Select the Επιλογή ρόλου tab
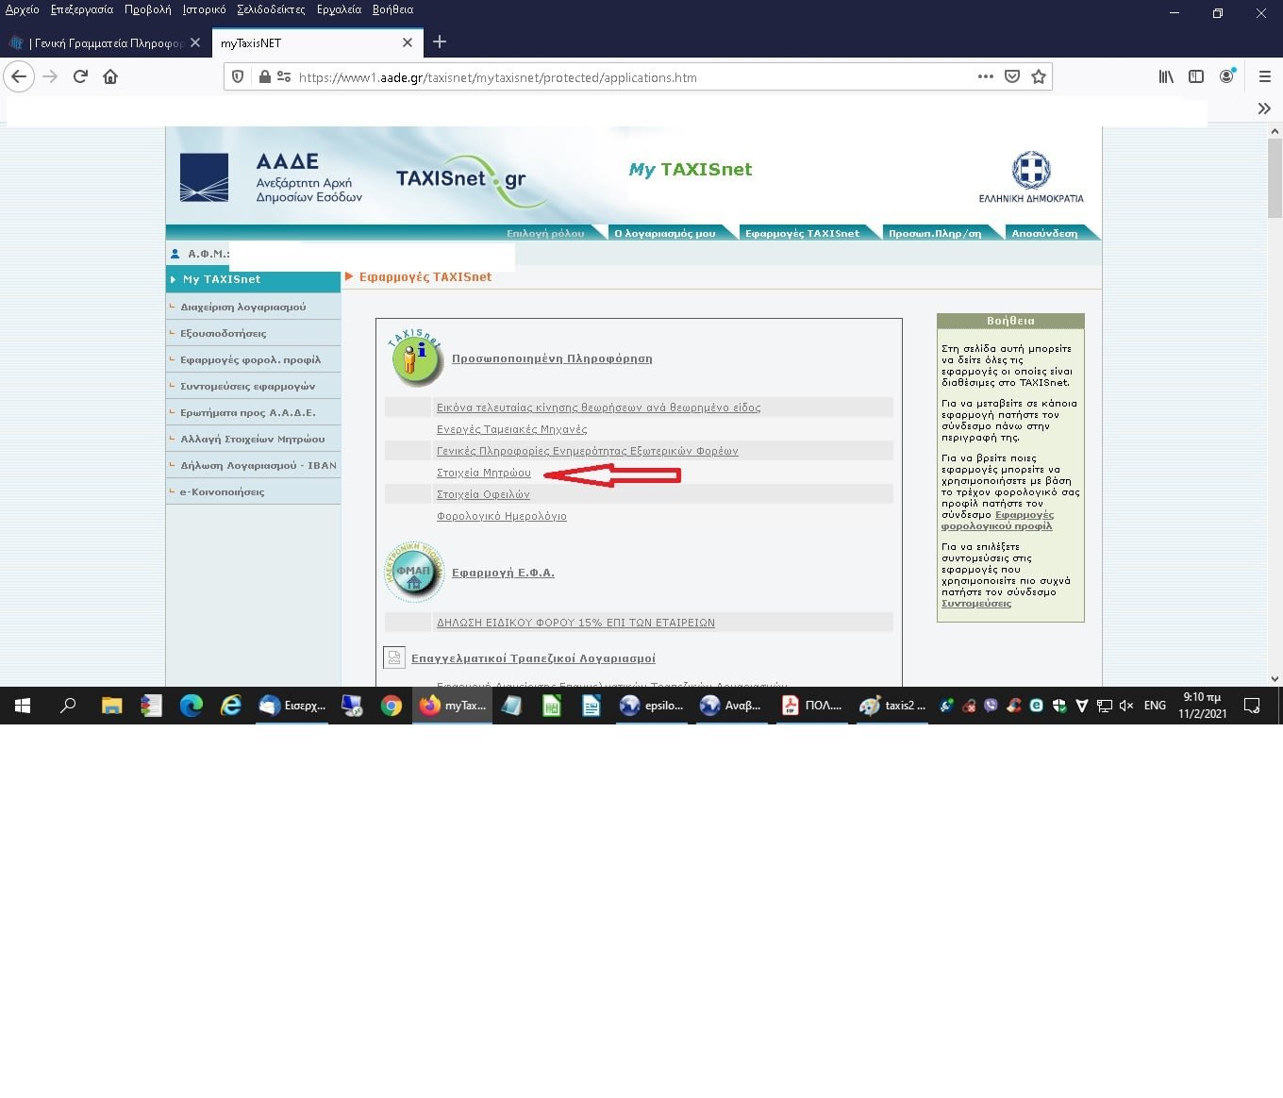1283x1098 pixels. 545,233
